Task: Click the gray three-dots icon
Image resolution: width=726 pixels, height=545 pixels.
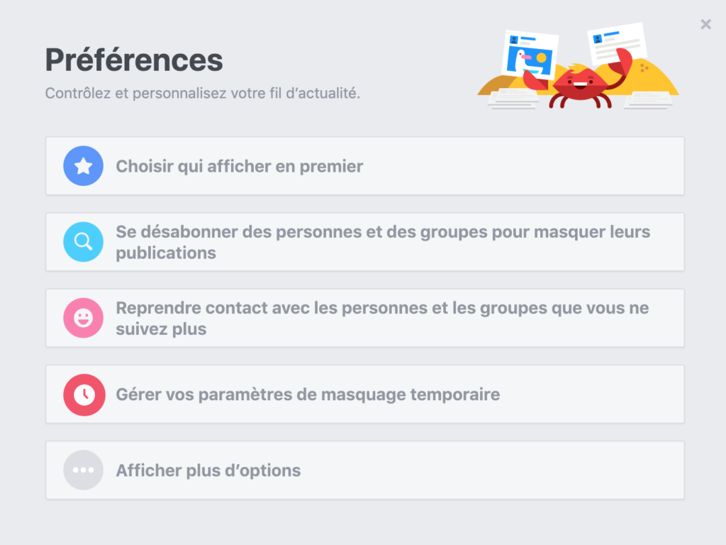Action: click(84, 470)
